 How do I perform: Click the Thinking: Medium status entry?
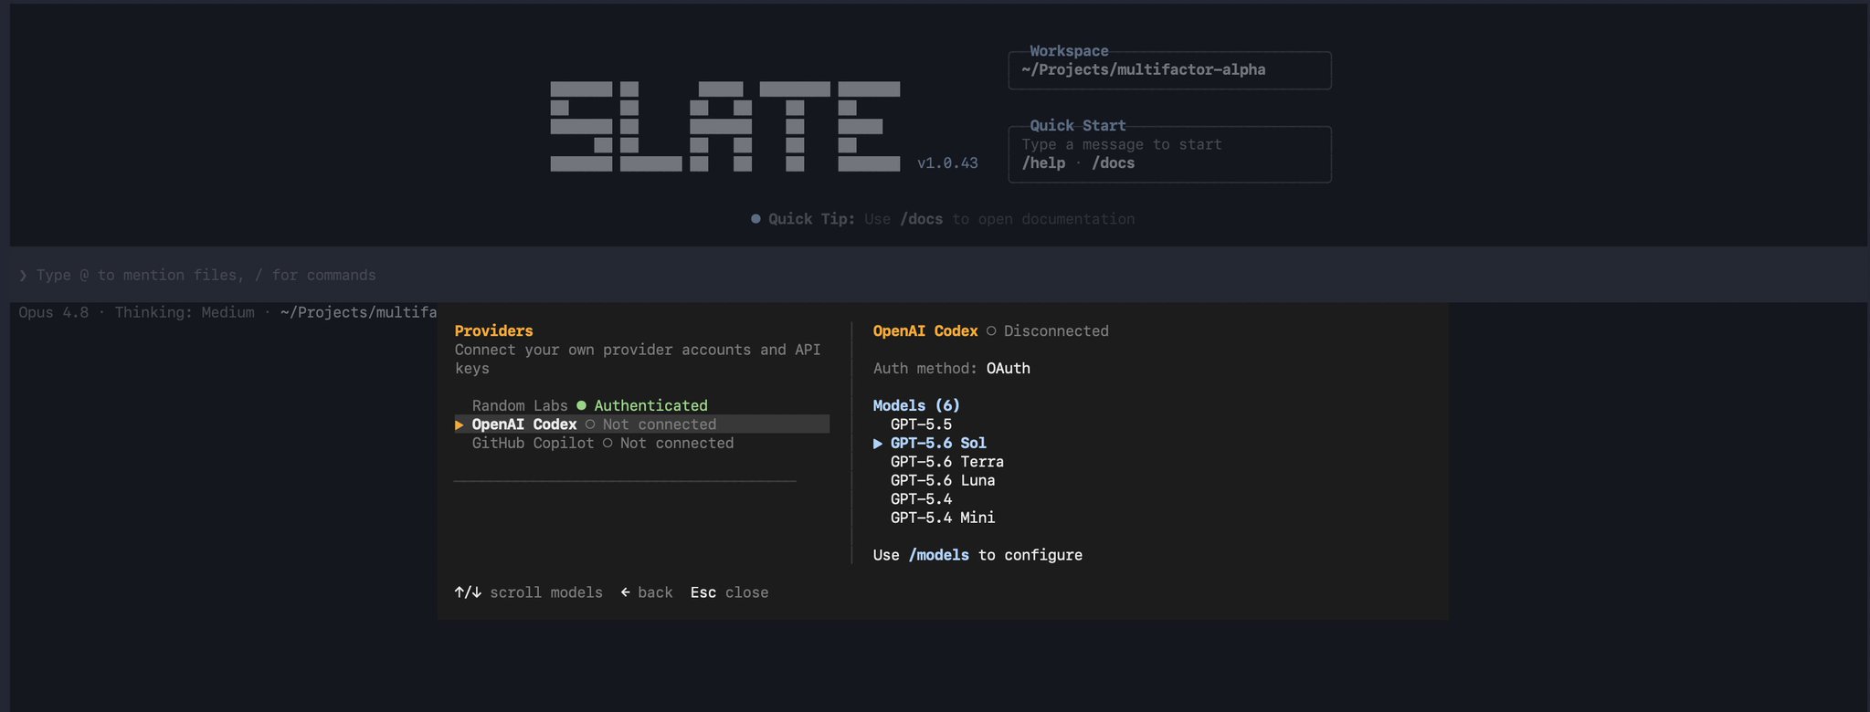click(185, 312)
